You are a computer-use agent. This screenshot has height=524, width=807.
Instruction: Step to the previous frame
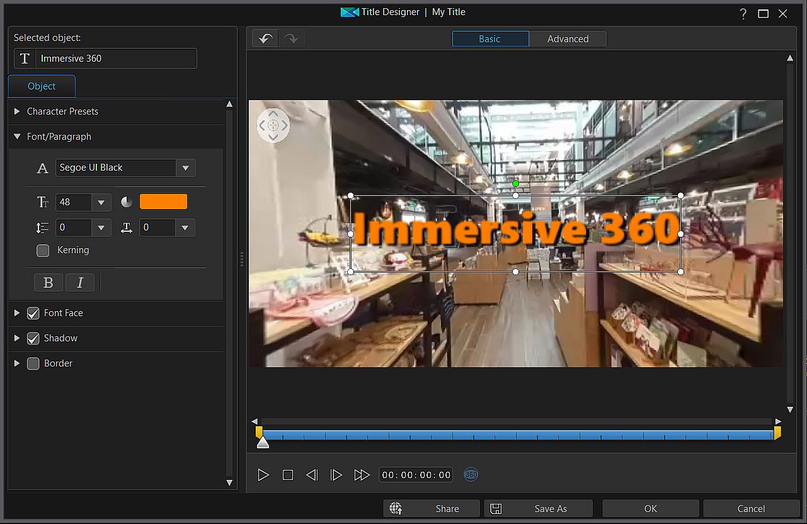pos(311,475)
